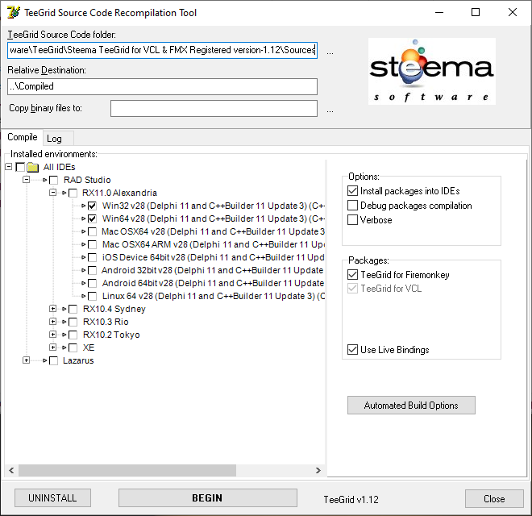Expand the XE tree node
Viewport: 532px width, 516px height.
point(52,347)
